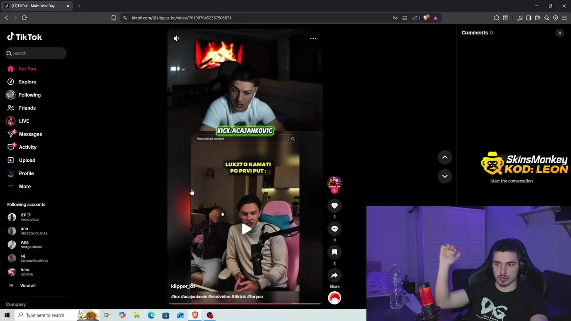
Task: Open Task View on the taskbar
Action: pyautogui.click(x=107, y=315)
